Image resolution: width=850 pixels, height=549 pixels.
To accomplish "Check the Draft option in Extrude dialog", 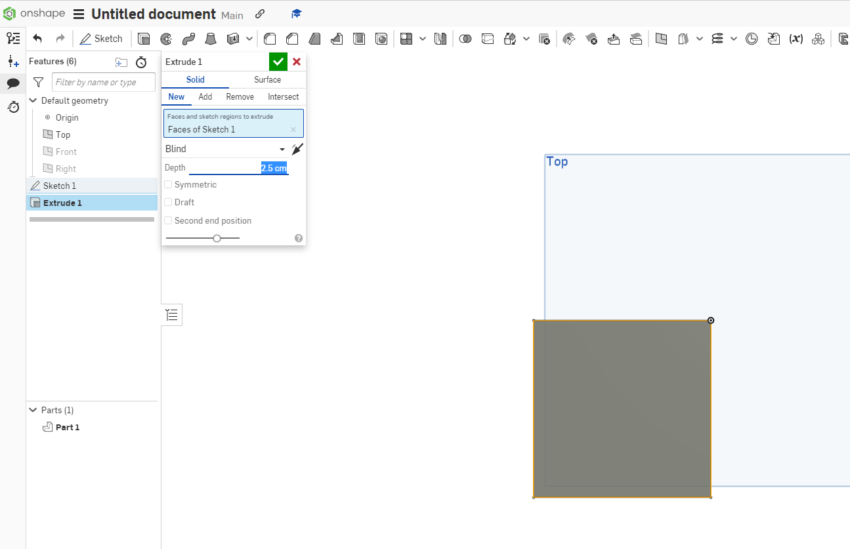I will 168,202.
